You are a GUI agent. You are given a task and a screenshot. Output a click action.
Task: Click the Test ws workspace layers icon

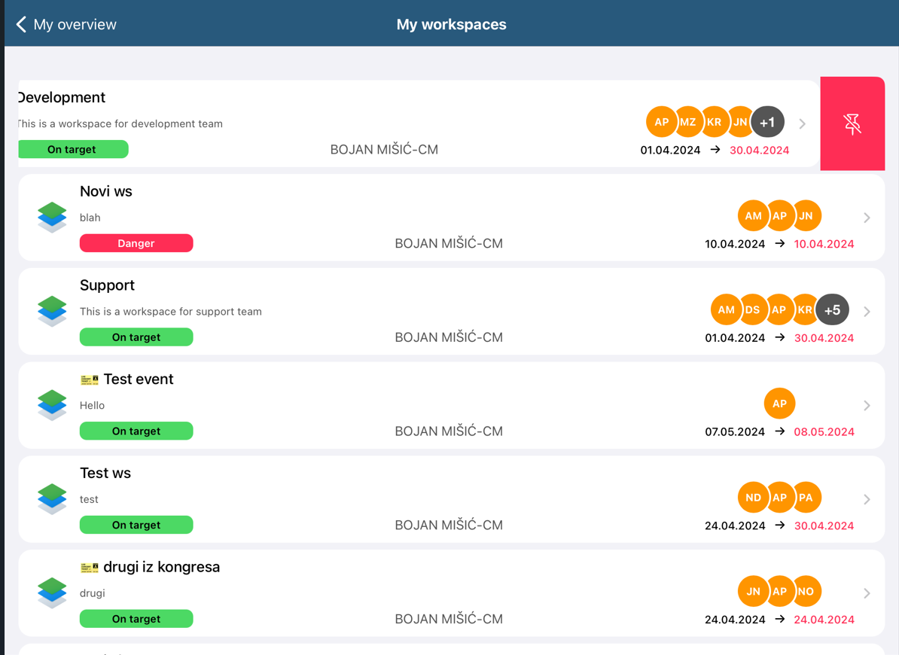(52, 498)
